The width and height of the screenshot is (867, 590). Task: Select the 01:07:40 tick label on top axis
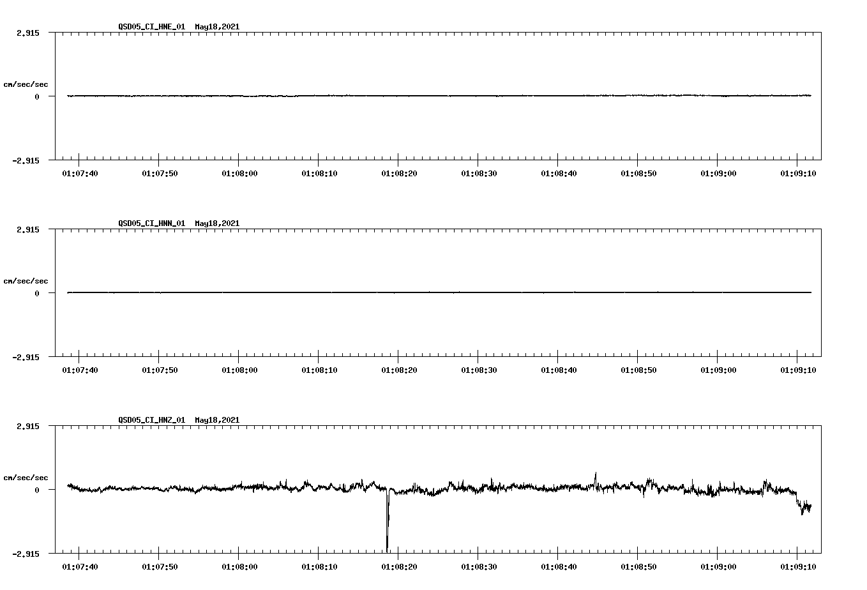point(79,172)
